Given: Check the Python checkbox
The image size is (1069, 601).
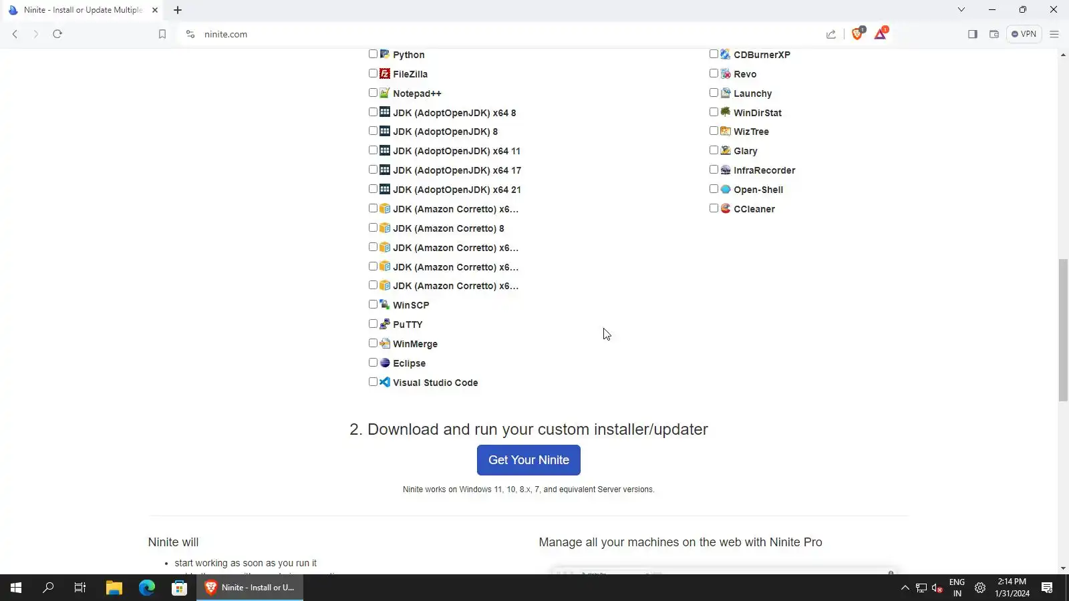Looking at the screenshot, I should click(373, 54).
